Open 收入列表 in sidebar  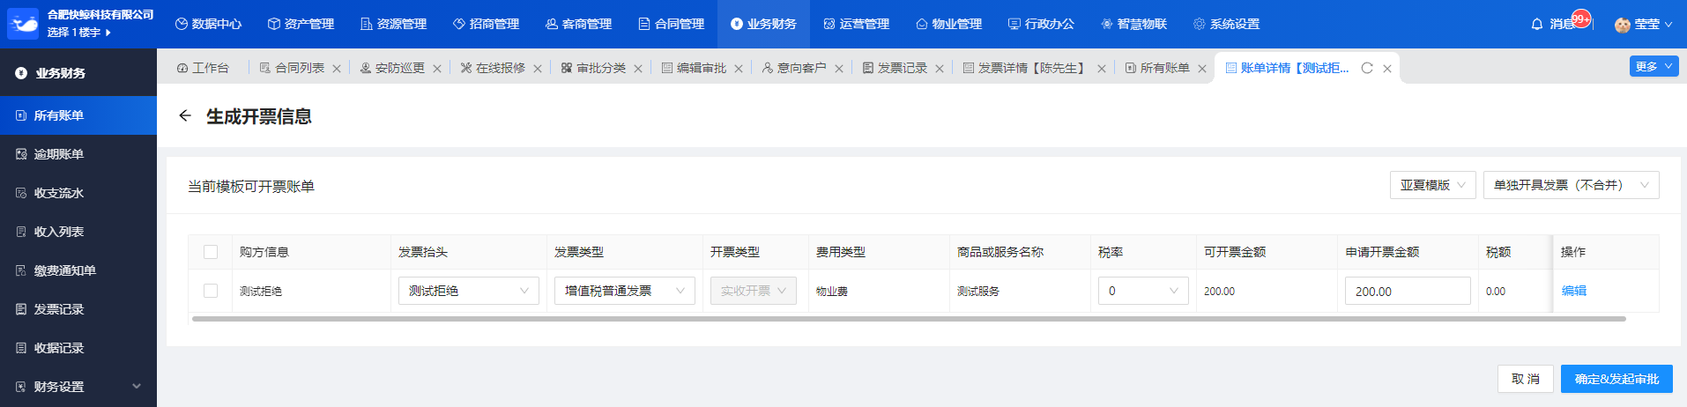[78, 232]
